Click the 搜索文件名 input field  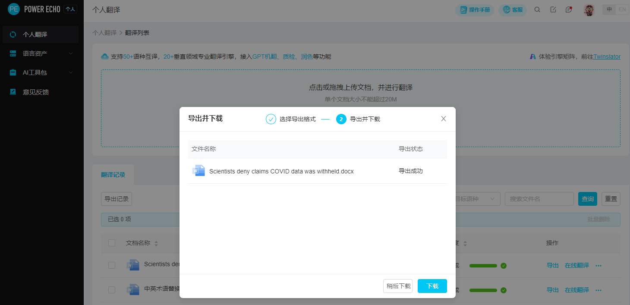(x=539, y=198)
